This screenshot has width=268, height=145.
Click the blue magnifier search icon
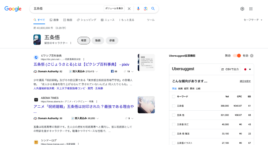(153, 8)
